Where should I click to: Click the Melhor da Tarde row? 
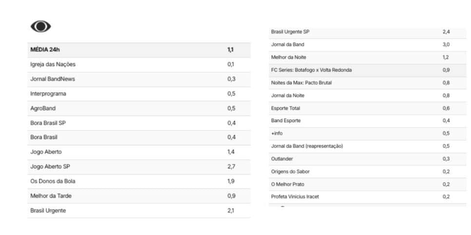[x=139, y=197]
